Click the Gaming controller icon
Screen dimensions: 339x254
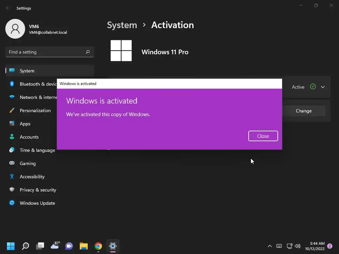tap(12, 163)
